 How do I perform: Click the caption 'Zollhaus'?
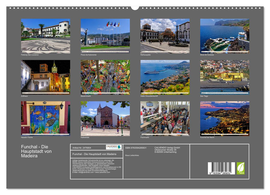24,96
